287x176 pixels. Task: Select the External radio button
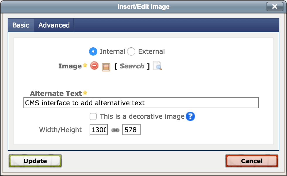tap(131, 51)
